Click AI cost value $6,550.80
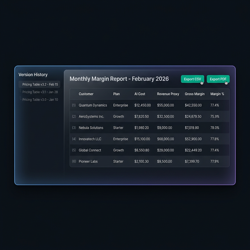This screenshot has height=250, width=250. (x=142, y=150)
